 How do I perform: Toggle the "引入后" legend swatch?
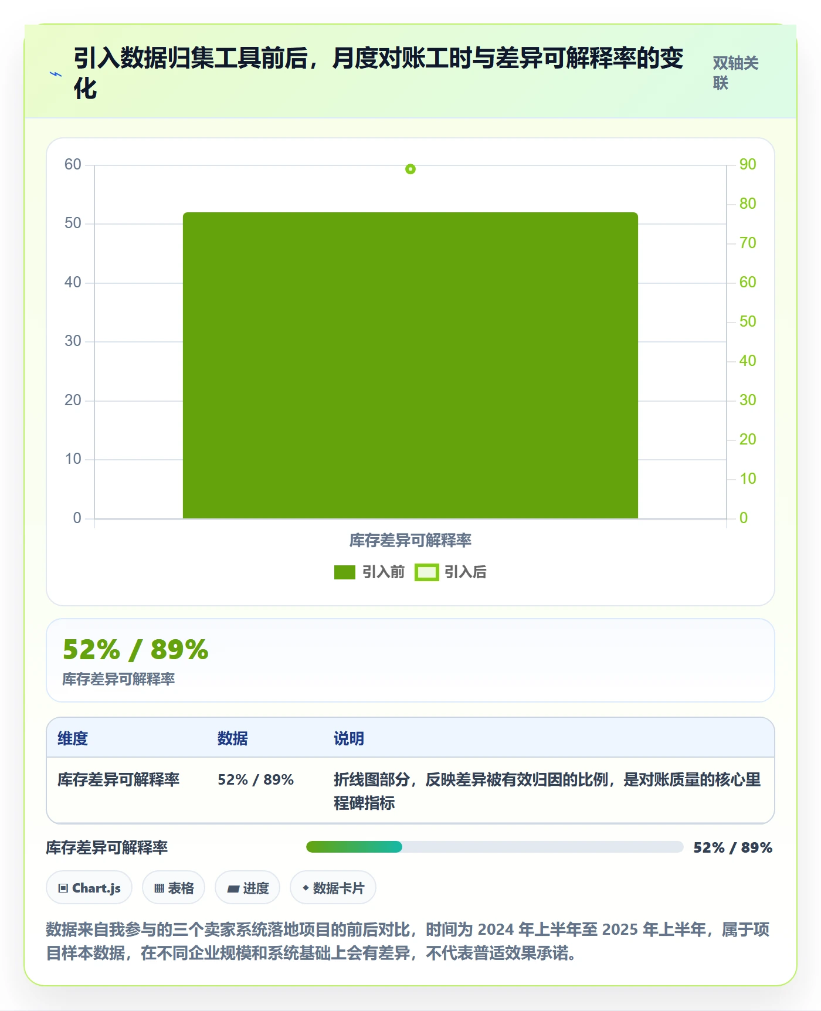pos(427,572)
